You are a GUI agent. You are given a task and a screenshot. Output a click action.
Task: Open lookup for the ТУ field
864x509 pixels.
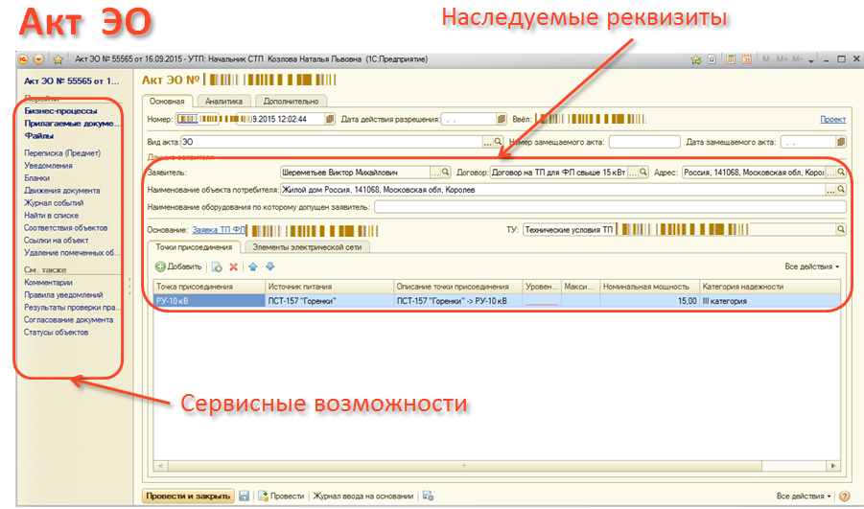(x=841, y=230)
